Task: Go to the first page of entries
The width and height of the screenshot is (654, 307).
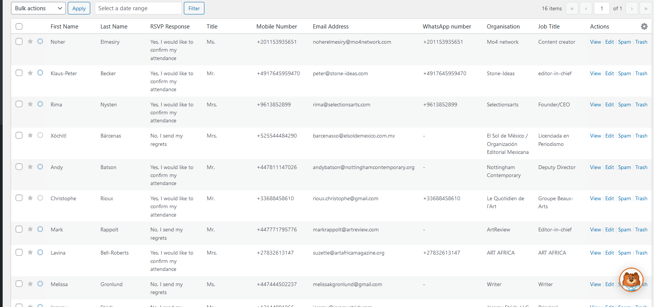Action: (572, 8)
